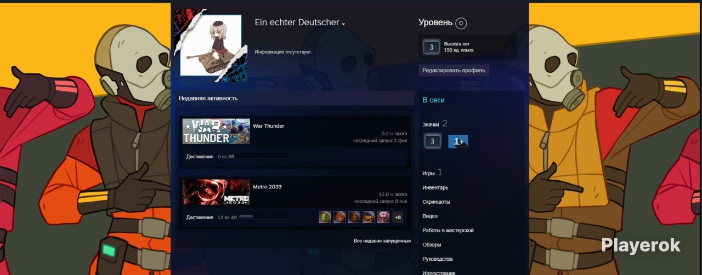The image size is (702, 275).
Task: Open the Скриншоты link
Action: [x=436, y=202]
